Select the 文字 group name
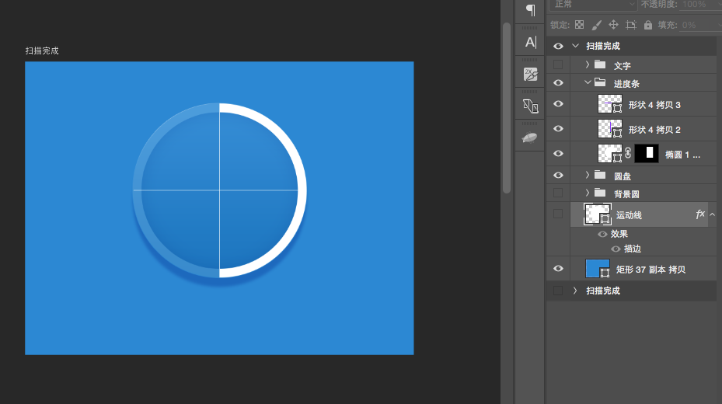 (x=622, y=66)
